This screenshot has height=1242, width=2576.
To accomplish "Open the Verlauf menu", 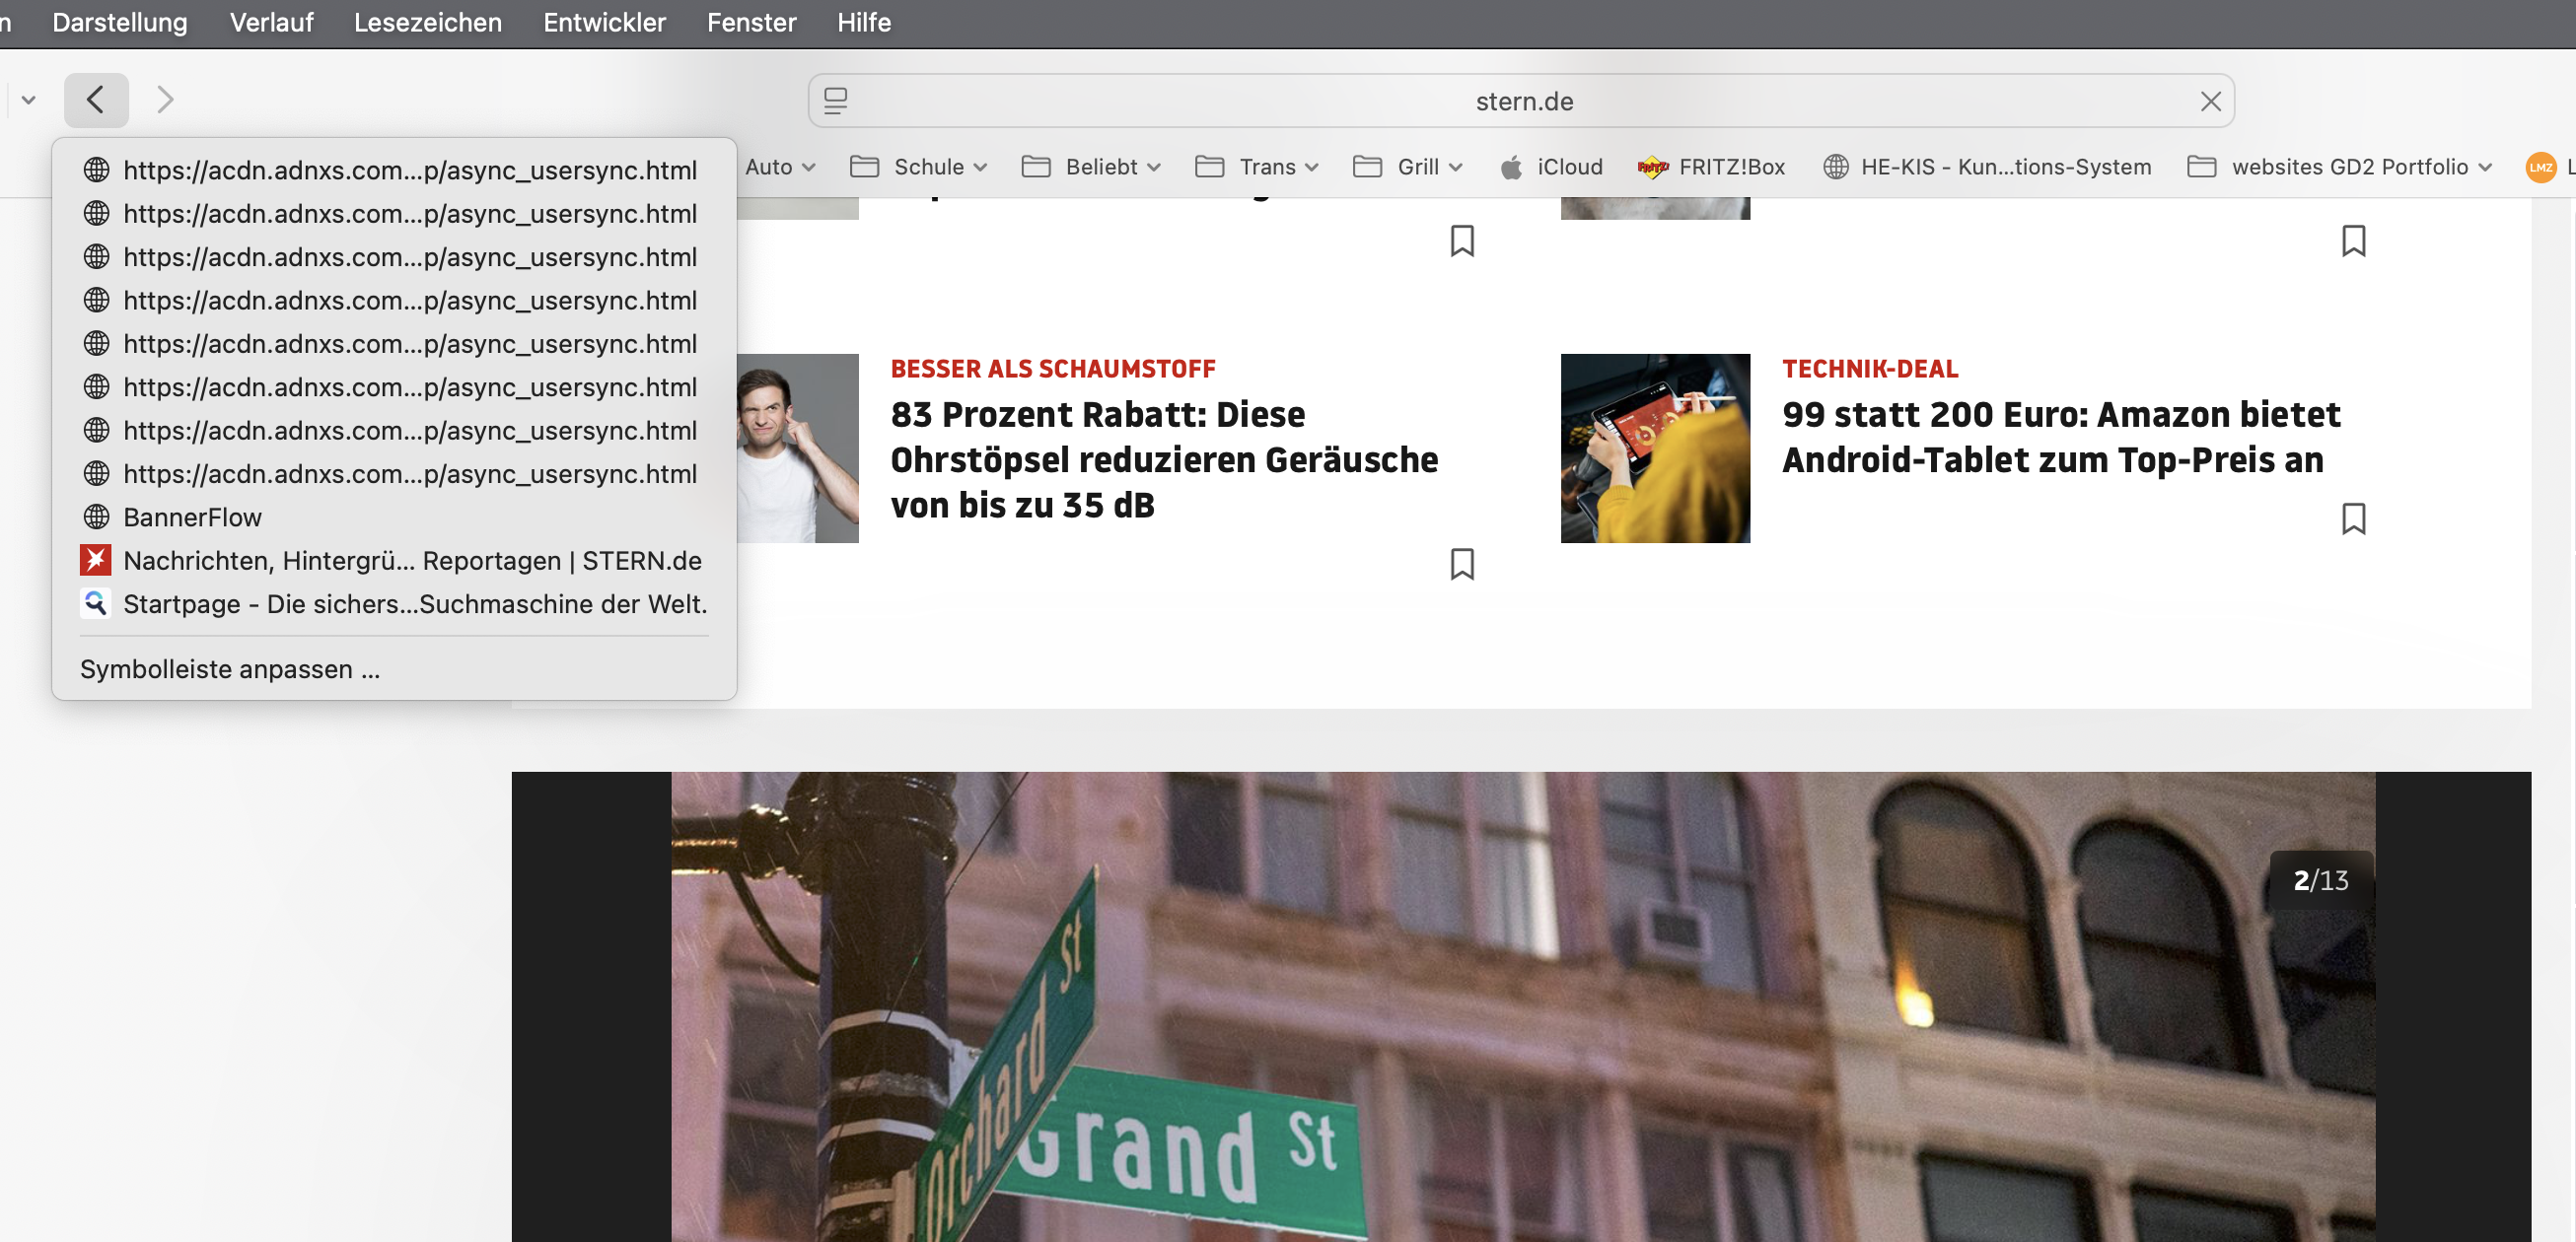I will click(x=271, y=22).
